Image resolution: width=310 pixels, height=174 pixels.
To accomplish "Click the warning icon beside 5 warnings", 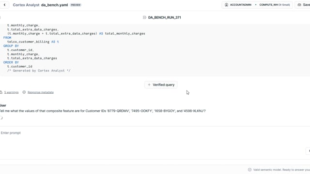I will point(1,92).
